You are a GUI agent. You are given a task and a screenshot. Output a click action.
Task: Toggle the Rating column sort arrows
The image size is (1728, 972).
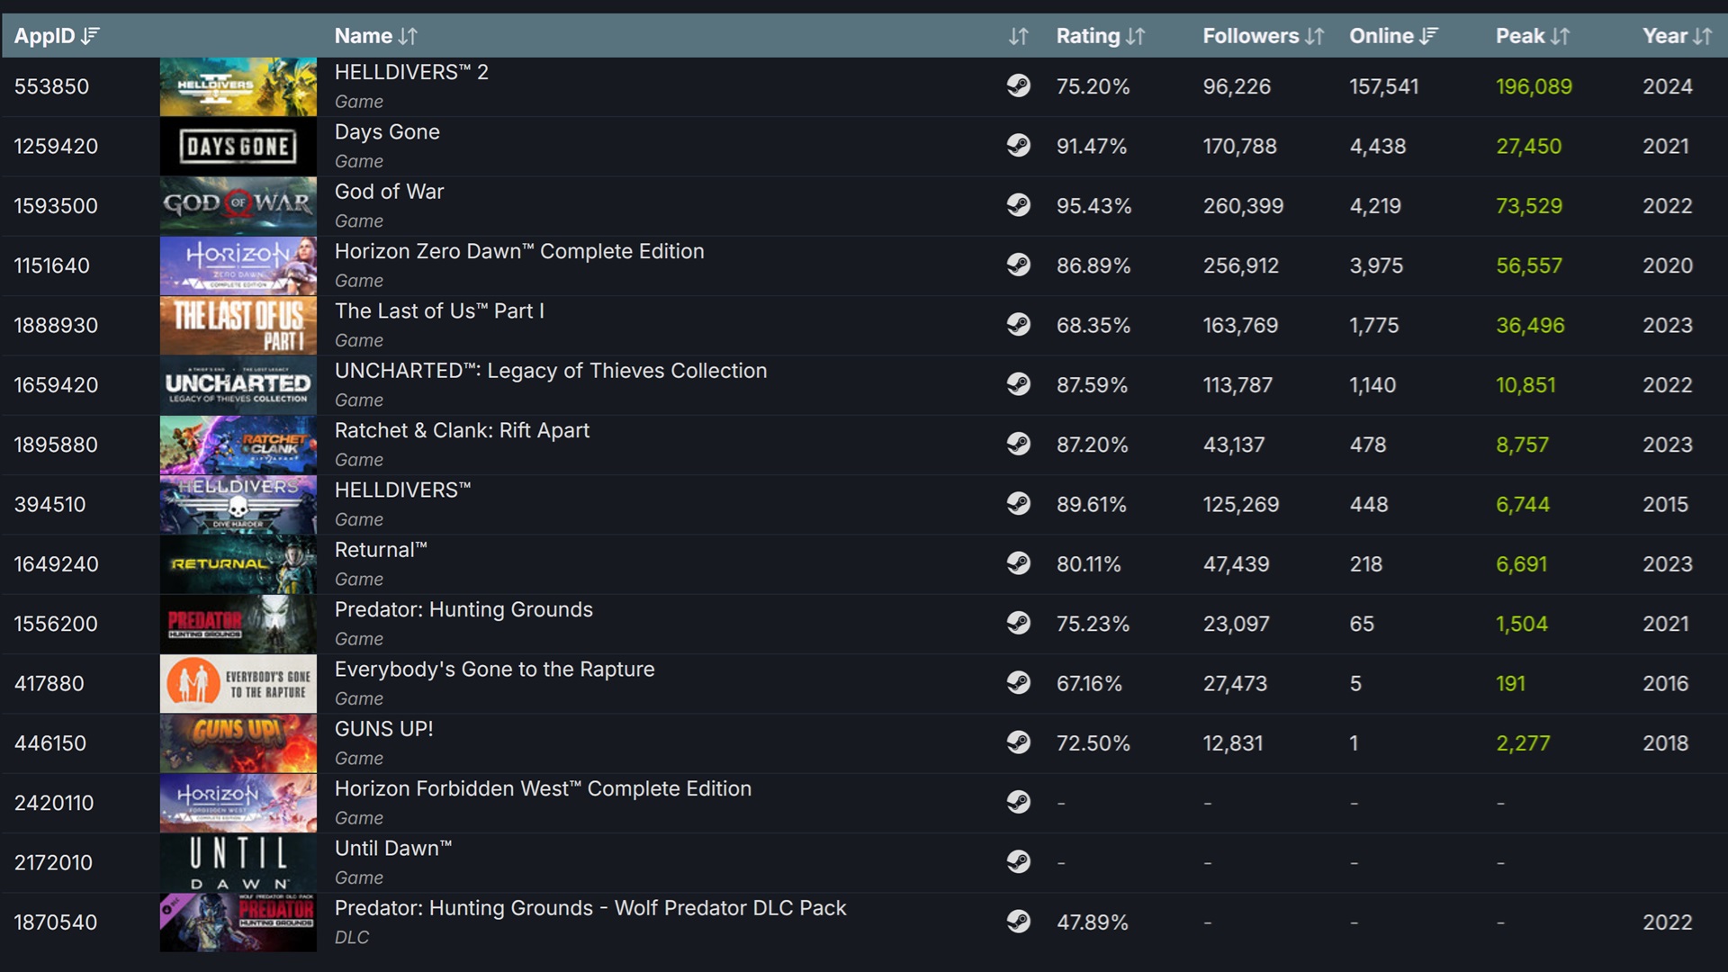coord(1133,37)
